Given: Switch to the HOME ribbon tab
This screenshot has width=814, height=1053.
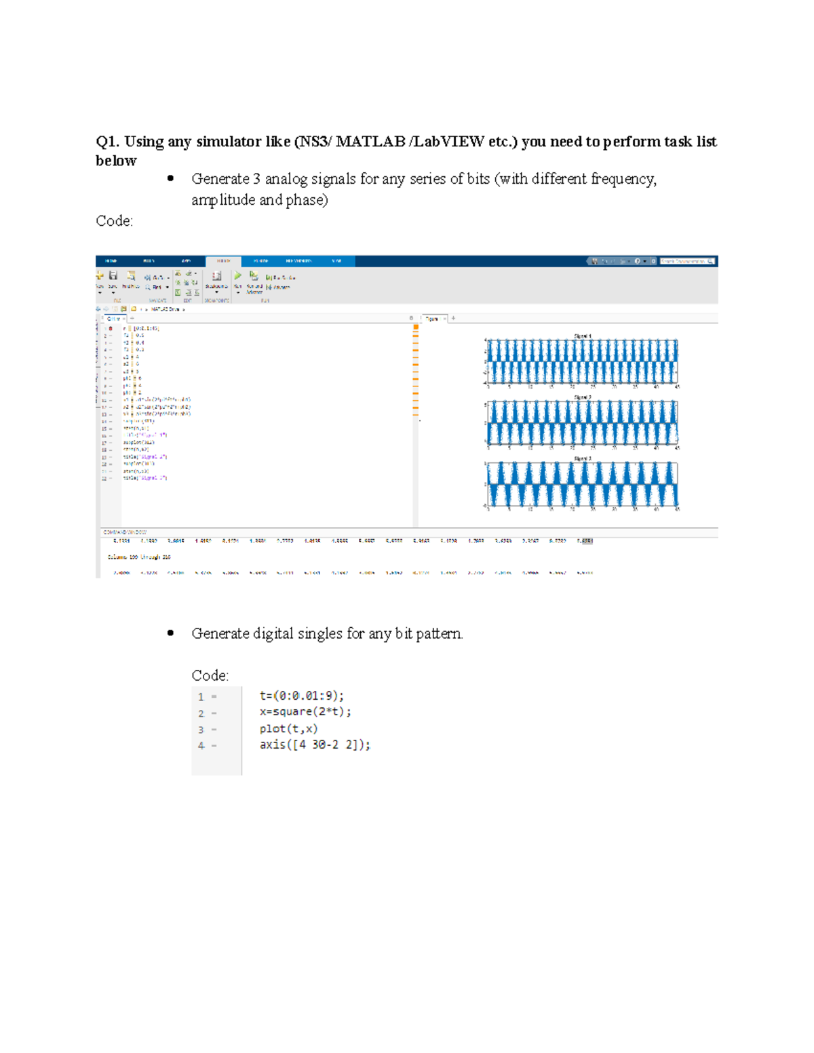Looking at the screenshot, I should click(x=110, y=259).
